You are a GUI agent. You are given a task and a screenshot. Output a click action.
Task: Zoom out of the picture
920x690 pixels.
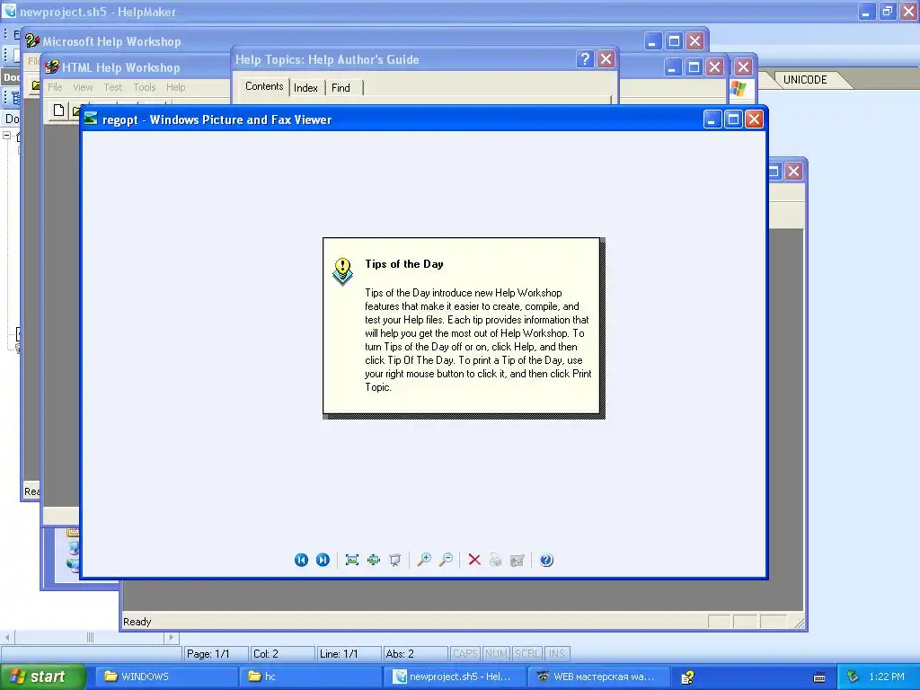point(446,560)
